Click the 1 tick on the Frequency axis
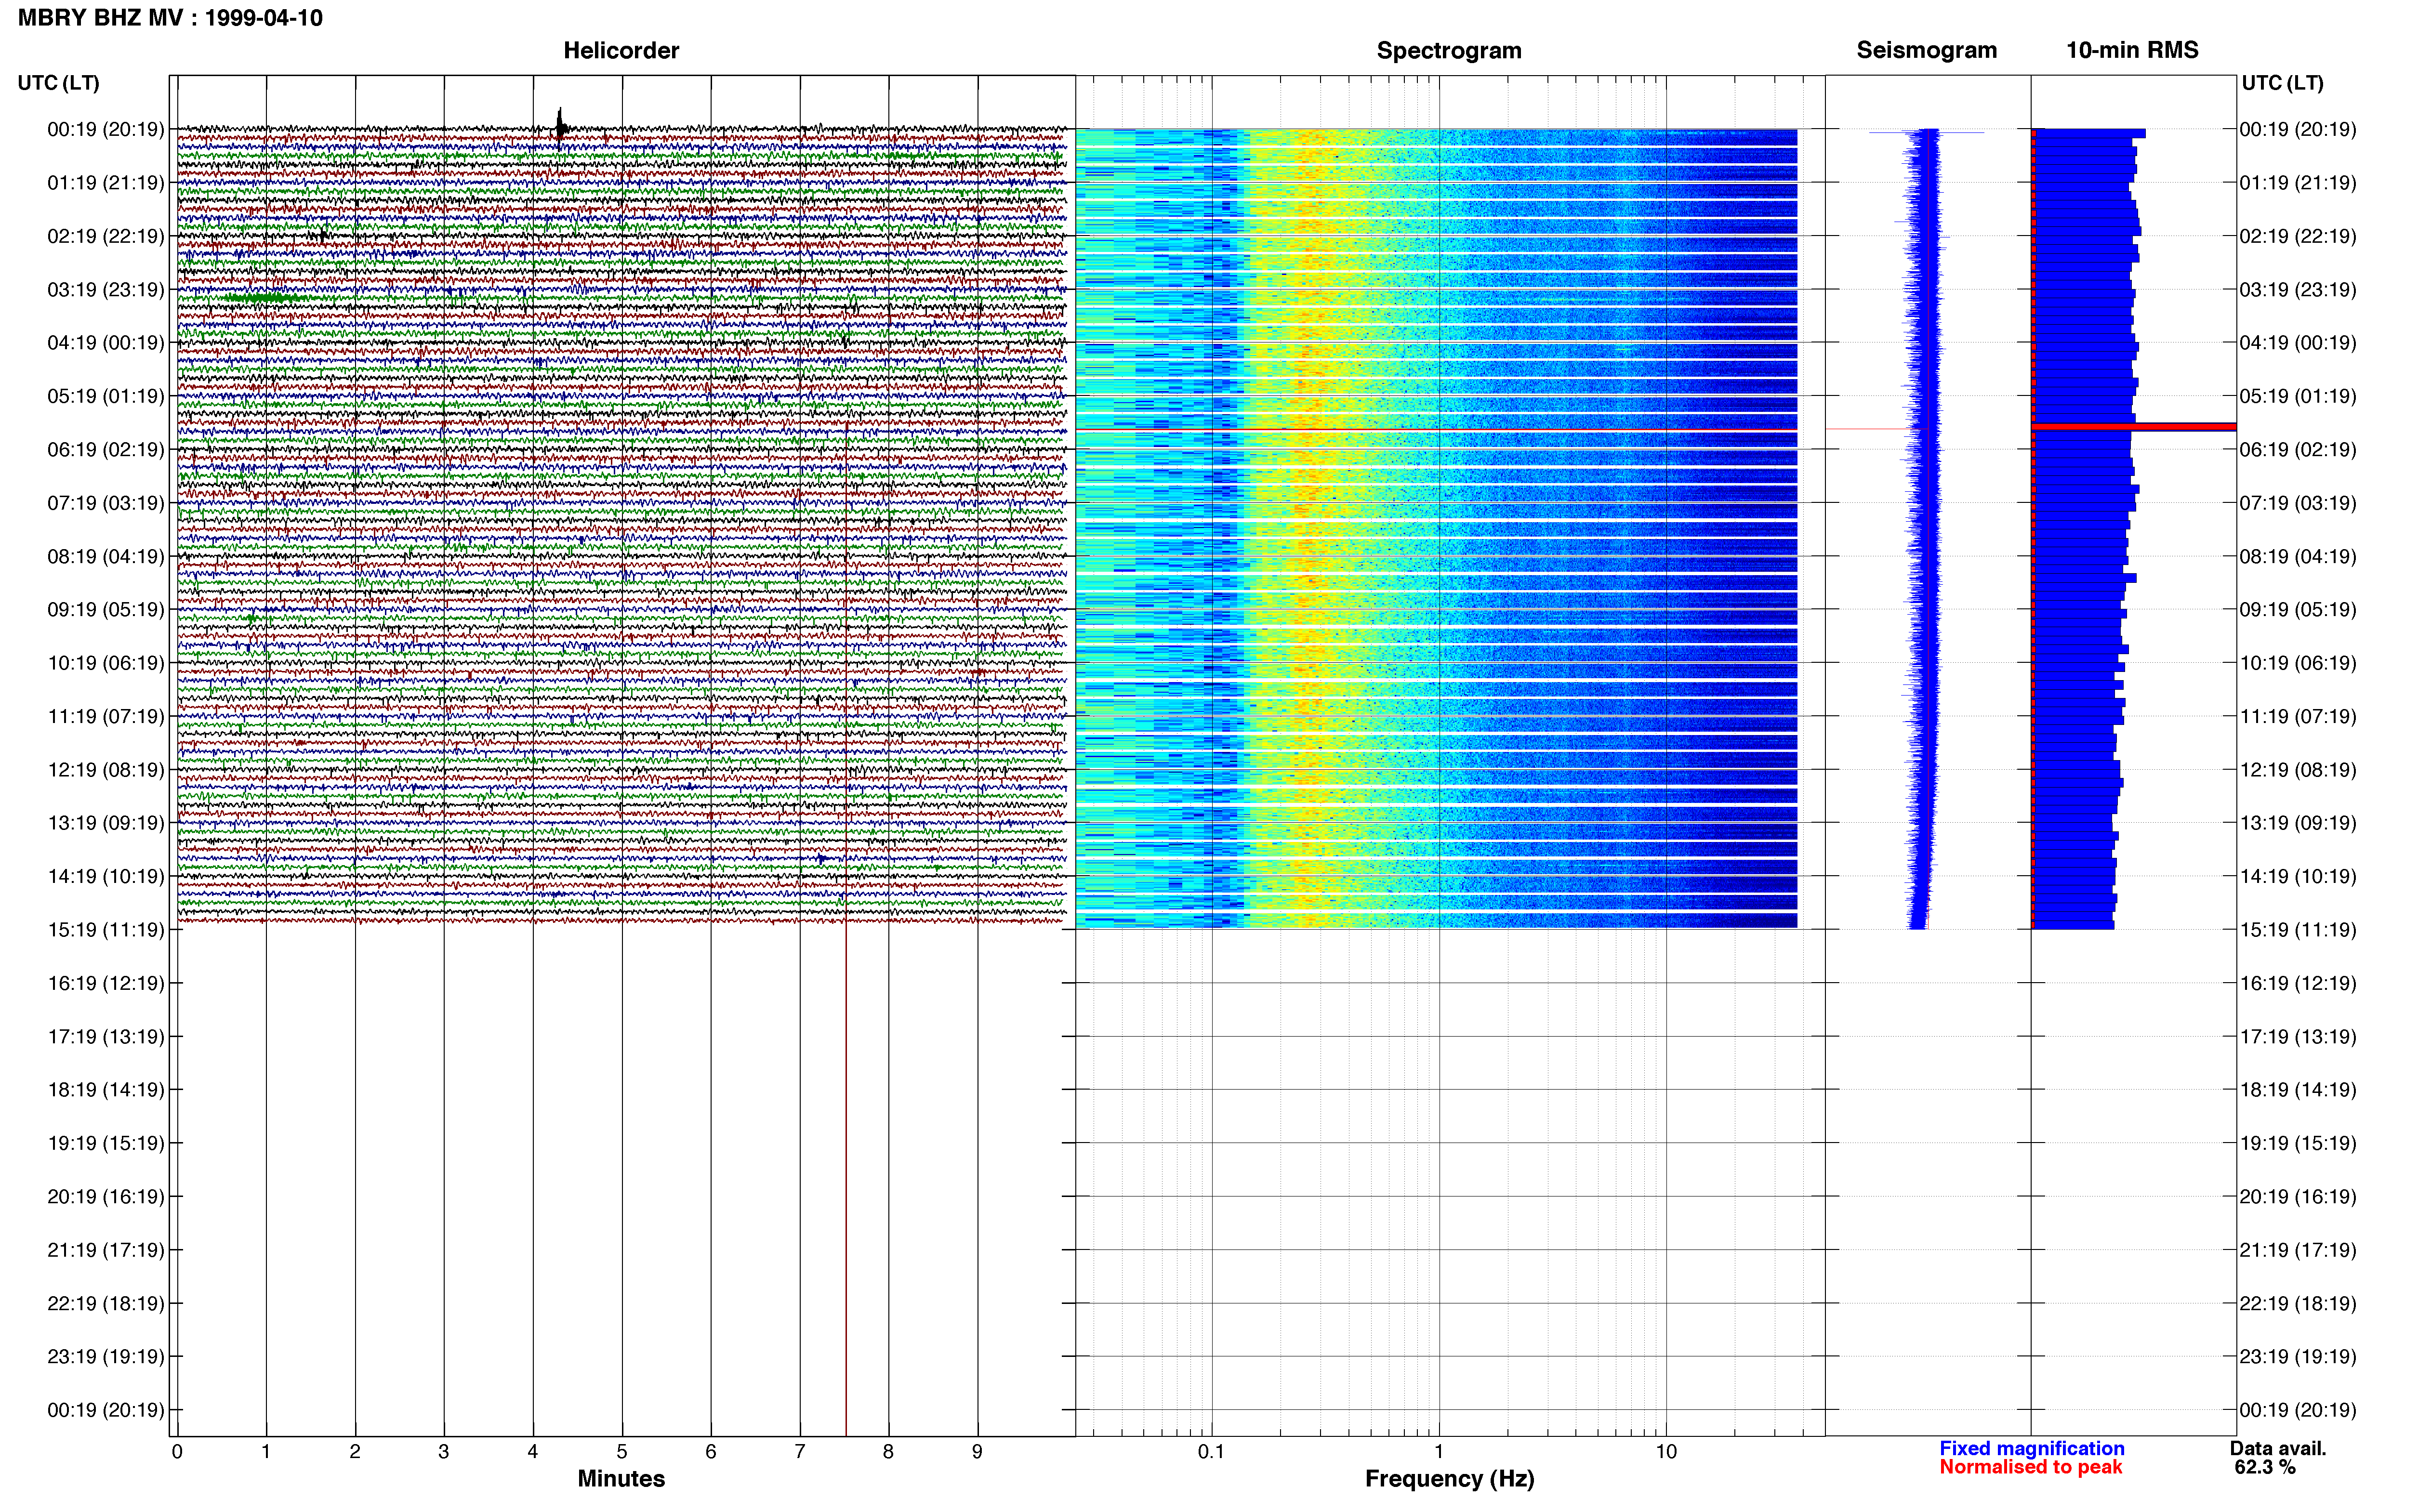This screenshot has width=2418, height=1512. click(x=1439, y=1452)
